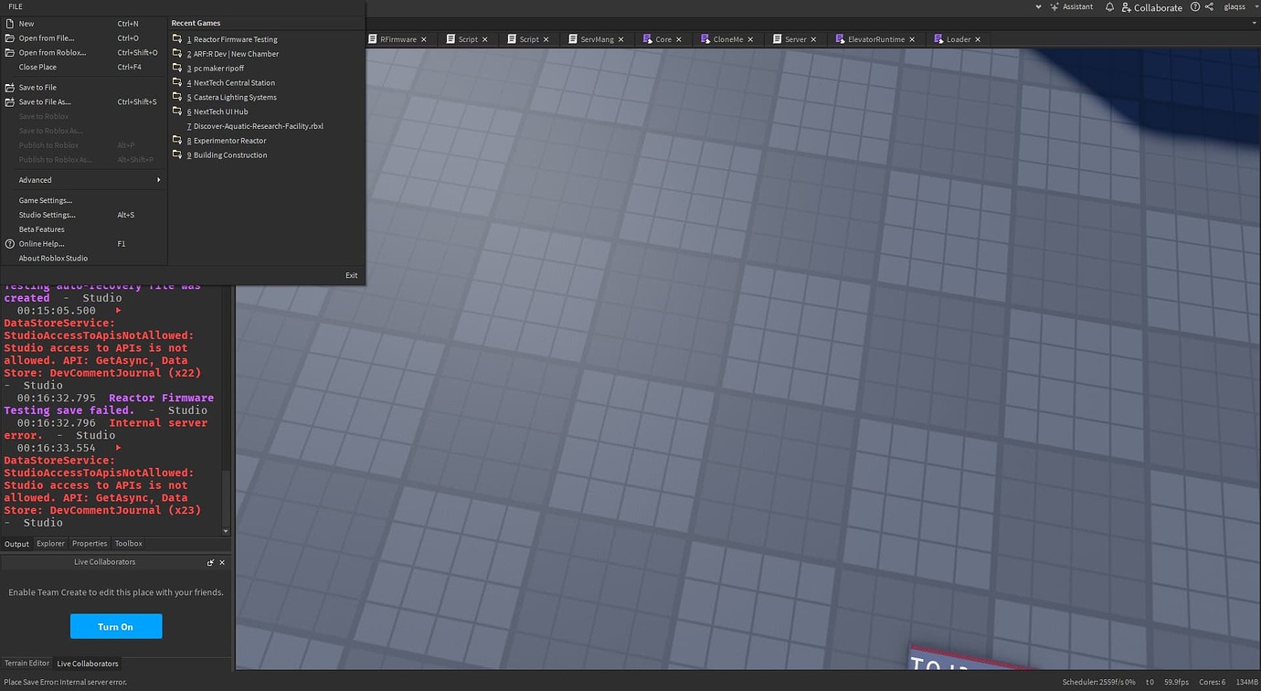Click Turn On for Team Create
The width and height of the screenshot is (1261, 691).
tap(116, 626)
